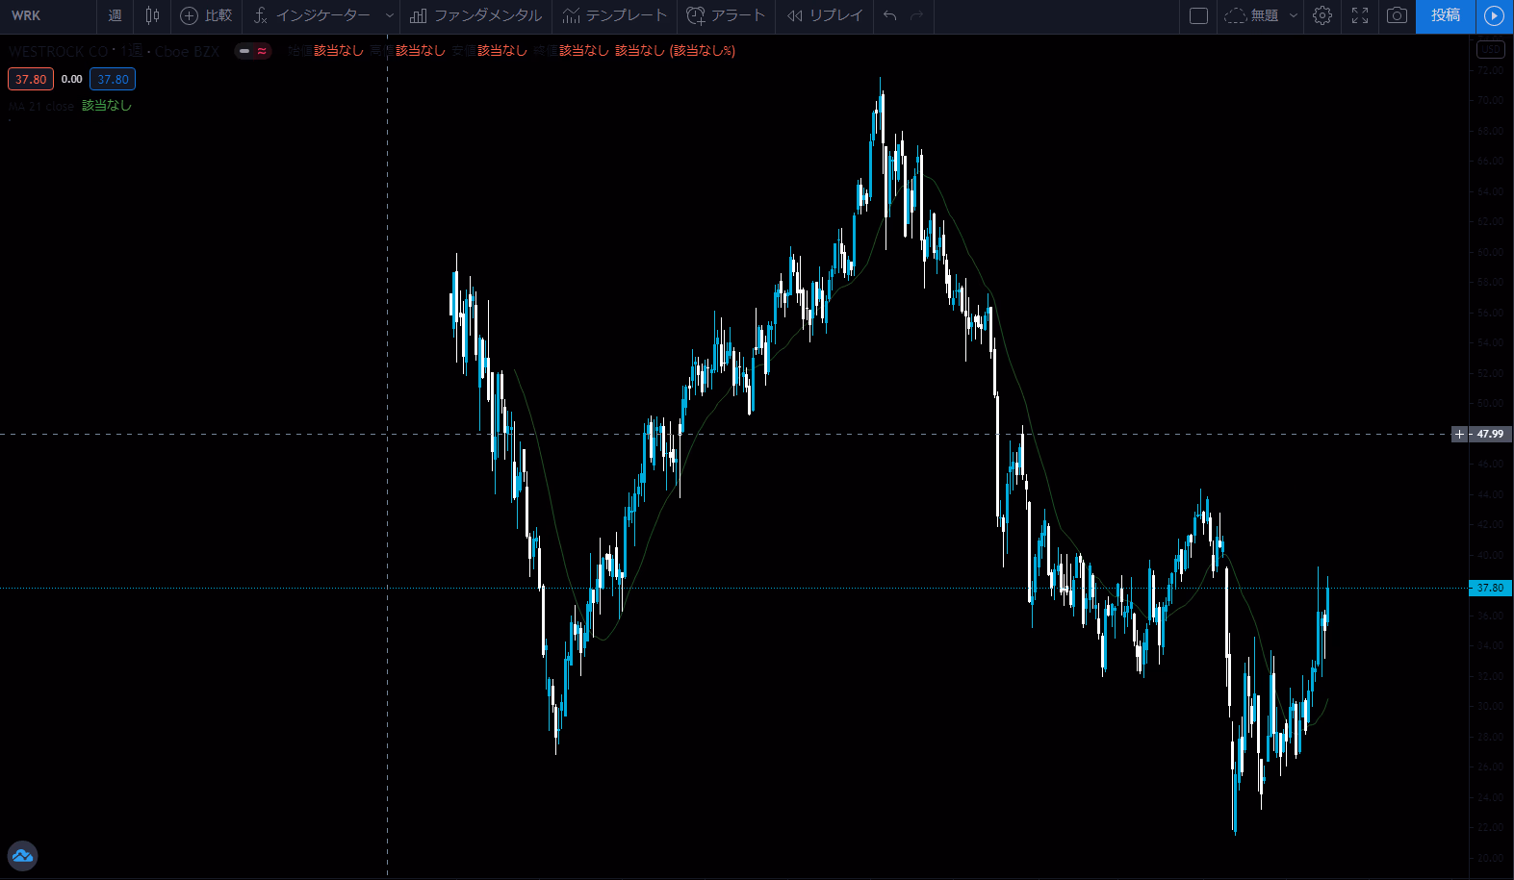
Task: Take a chart snapshot with camera icon
Action: 1397,15
